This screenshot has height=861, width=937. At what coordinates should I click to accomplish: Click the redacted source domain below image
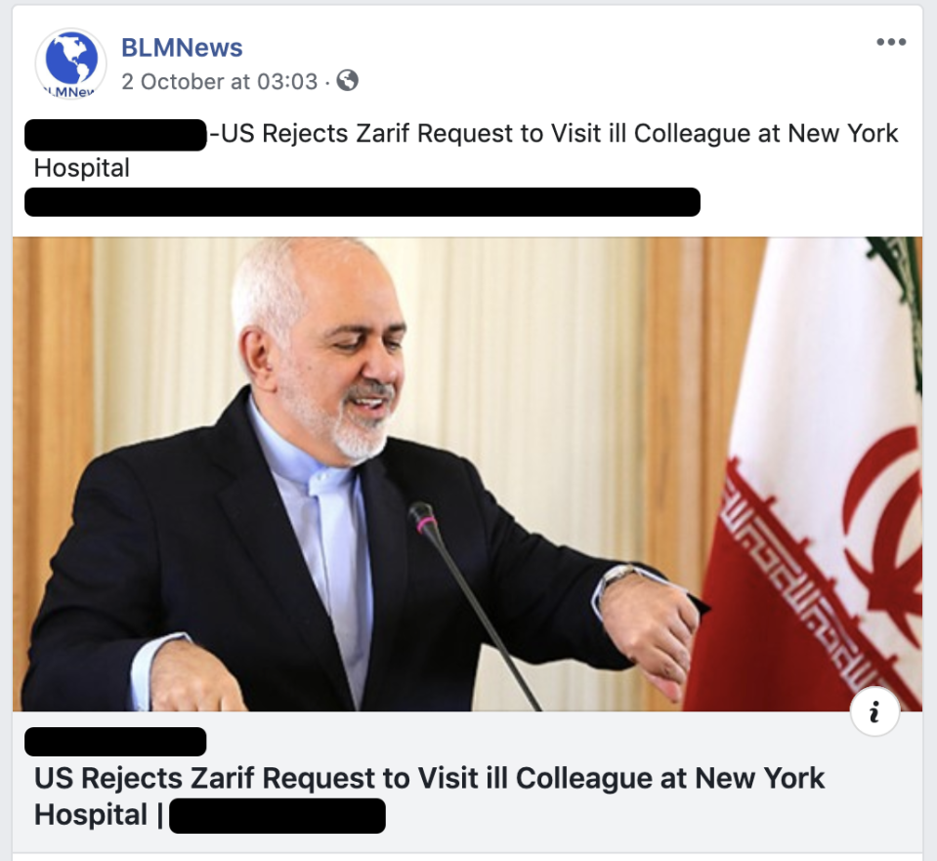point(115,742)
